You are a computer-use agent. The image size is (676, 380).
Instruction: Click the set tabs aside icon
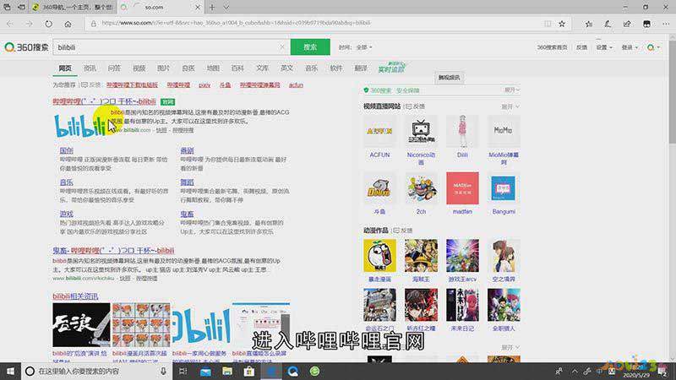click(21, 8)
